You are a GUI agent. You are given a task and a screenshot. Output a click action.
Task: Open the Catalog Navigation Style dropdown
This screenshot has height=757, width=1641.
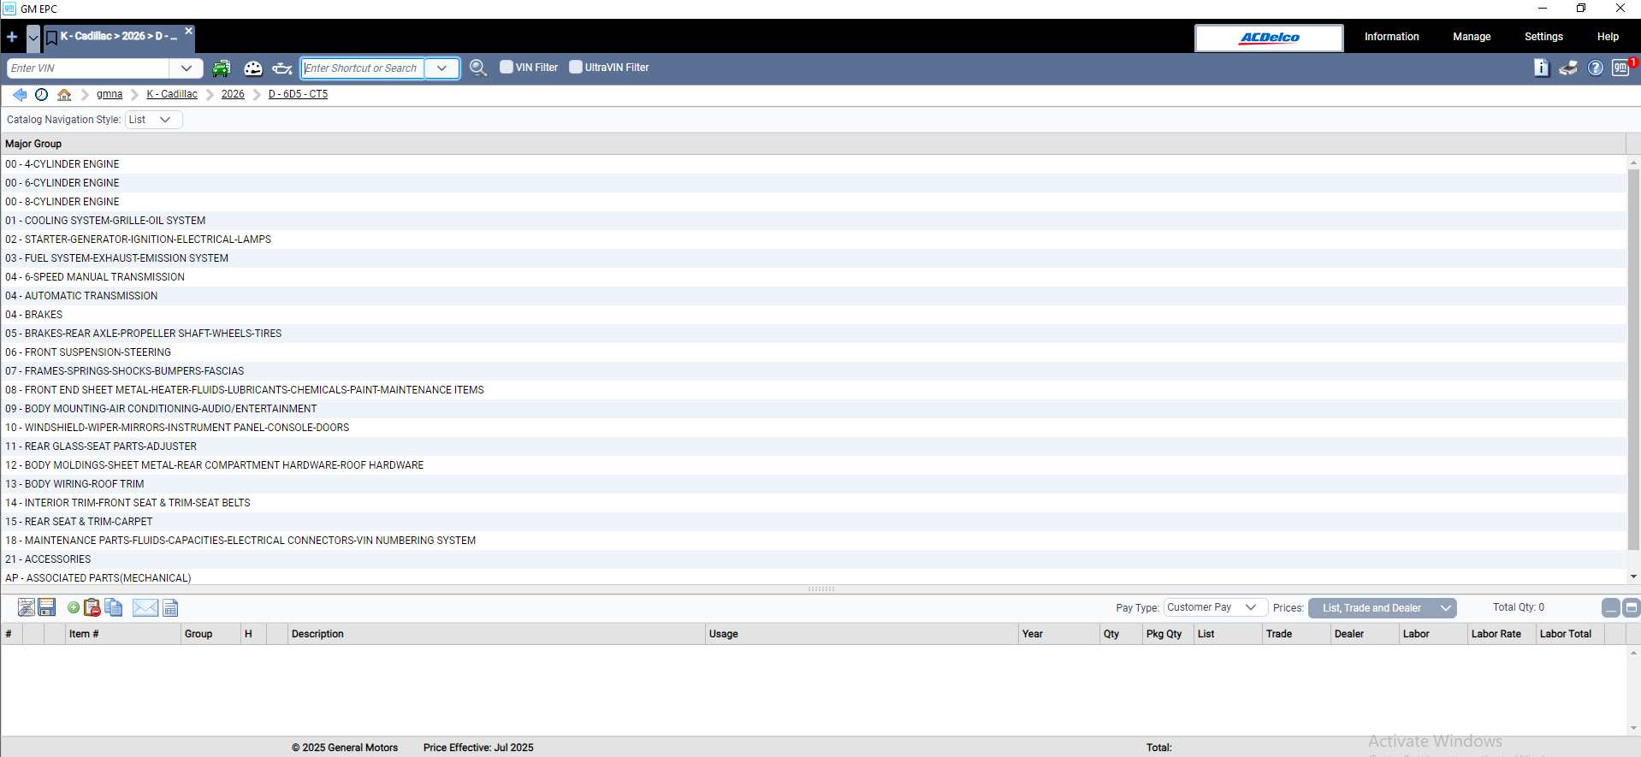point(154,120)
